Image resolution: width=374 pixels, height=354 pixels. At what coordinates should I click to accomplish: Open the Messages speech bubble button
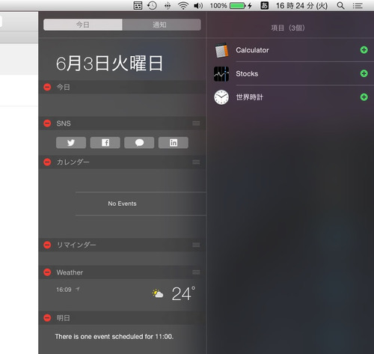(139, 143)
